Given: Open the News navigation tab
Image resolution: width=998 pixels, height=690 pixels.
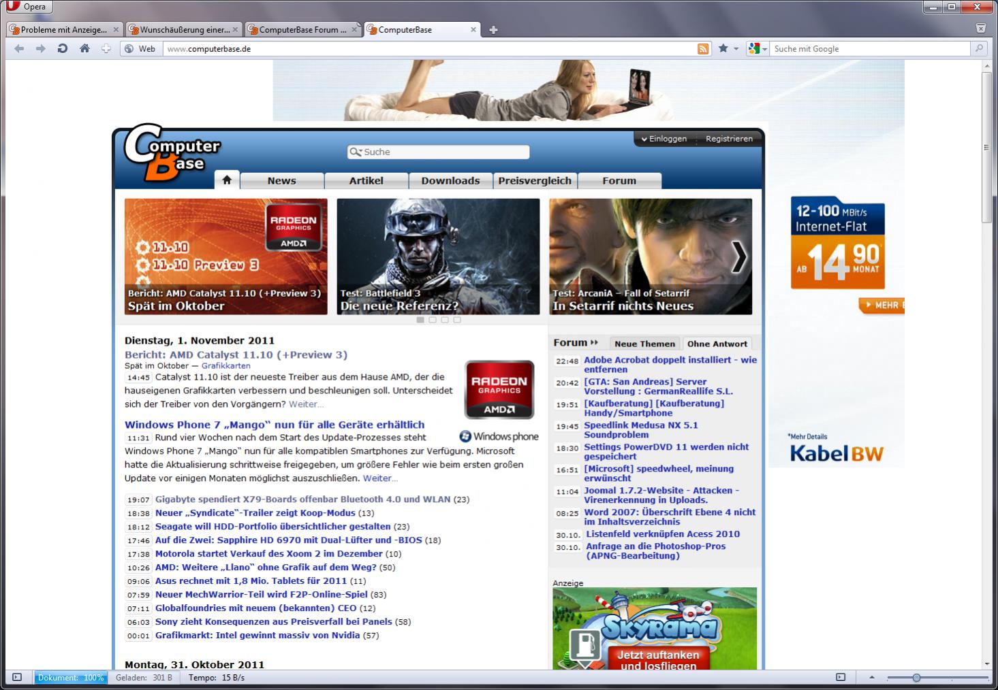Looking at the screenshot, I should coord(282,181).
